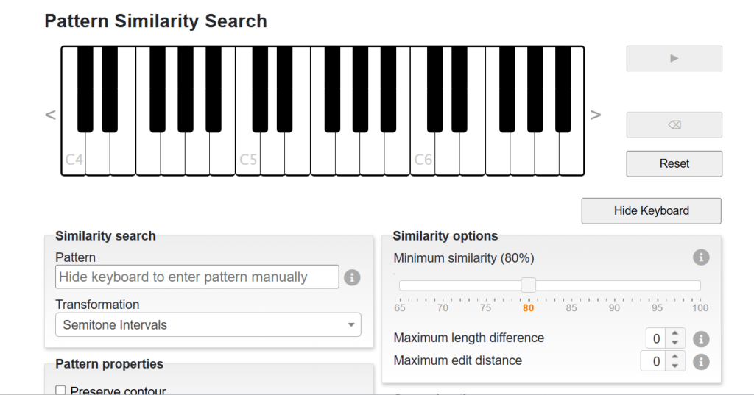The width and height of the screenshot is (754, 395).
Task: Shift keyboard left with the < arrow
Action: tap(51, 115)
